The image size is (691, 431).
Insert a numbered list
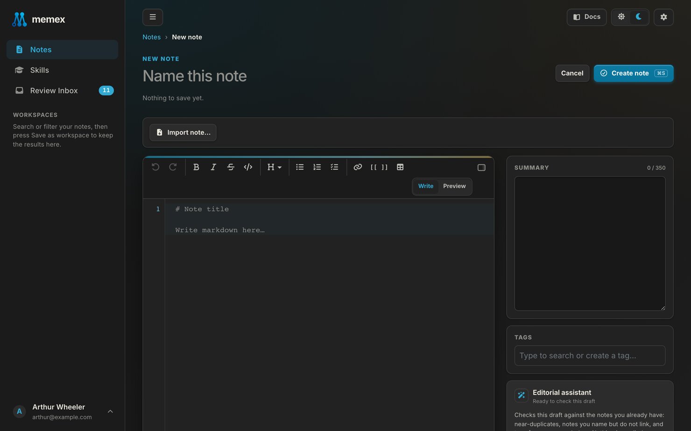tap(317, 167)
